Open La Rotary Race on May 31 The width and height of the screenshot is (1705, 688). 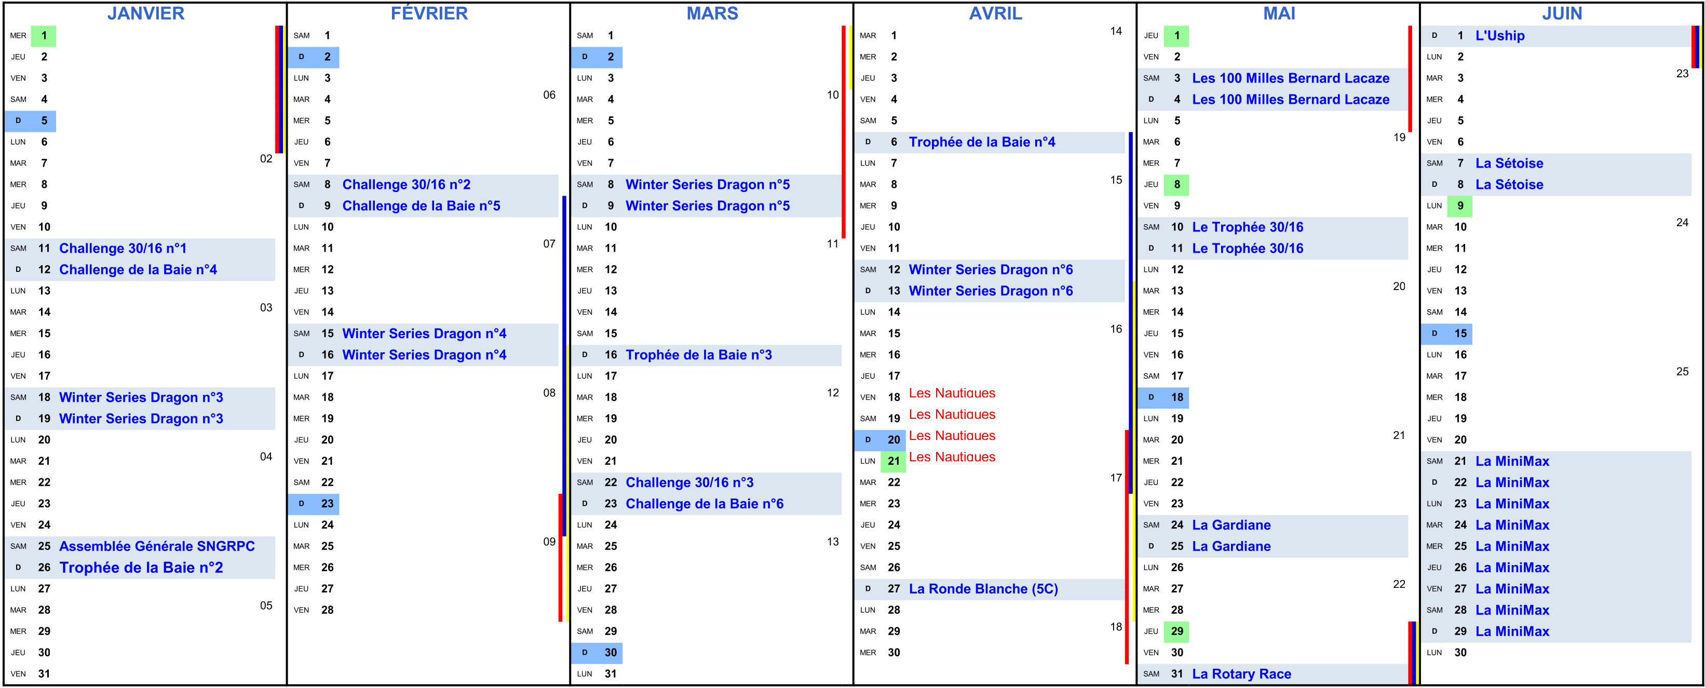point(1242,674)
